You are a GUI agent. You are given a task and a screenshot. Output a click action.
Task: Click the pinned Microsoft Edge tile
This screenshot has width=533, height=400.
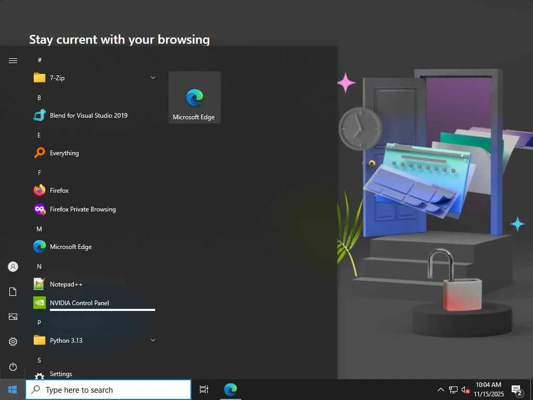click(195, 97)
